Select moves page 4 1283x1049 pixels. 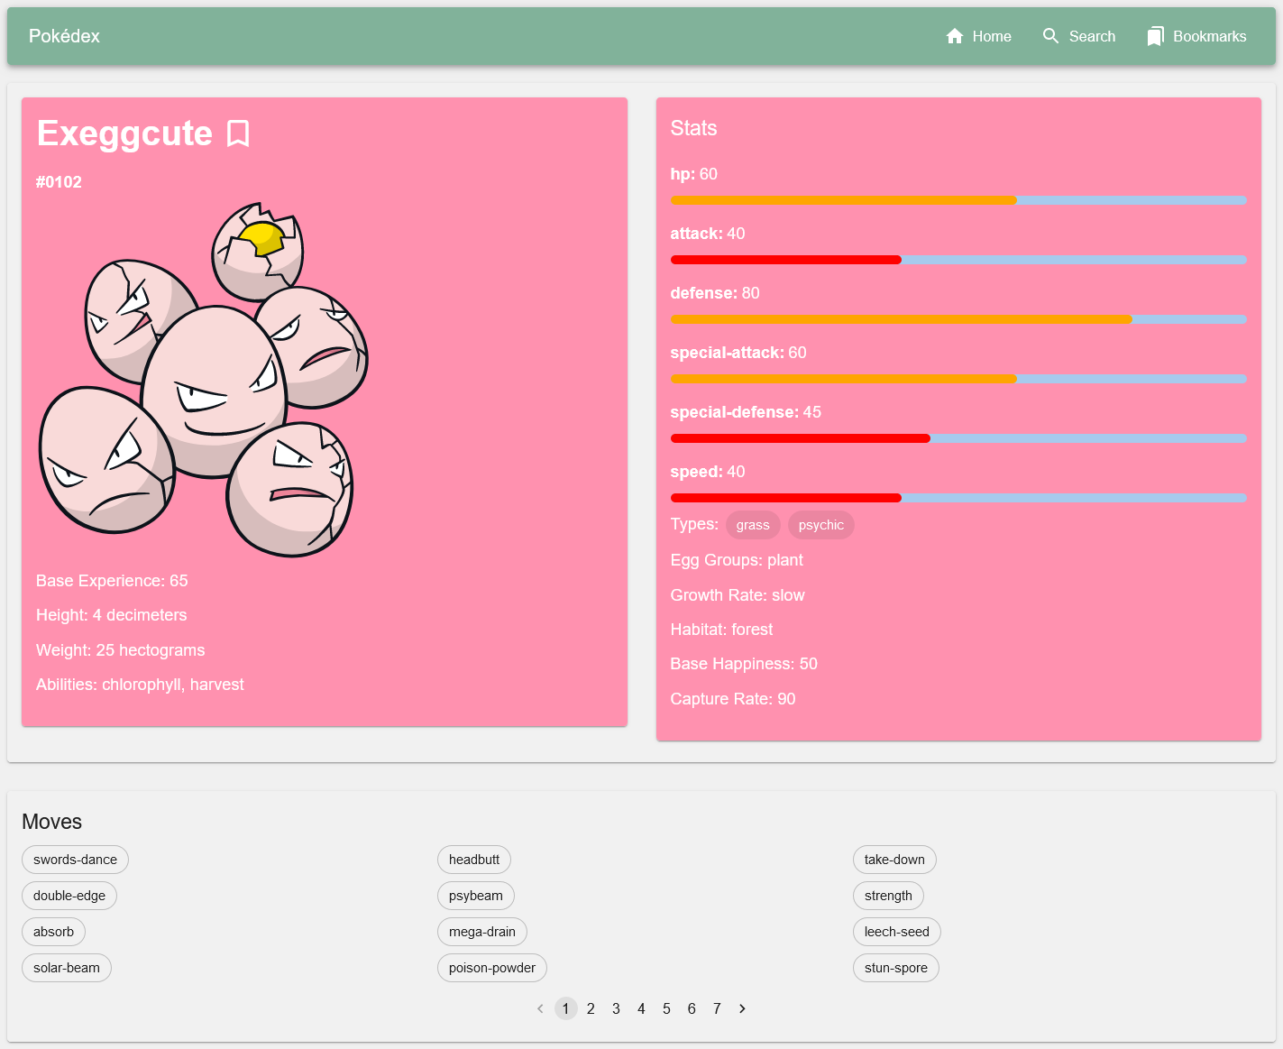(641, 1008)
